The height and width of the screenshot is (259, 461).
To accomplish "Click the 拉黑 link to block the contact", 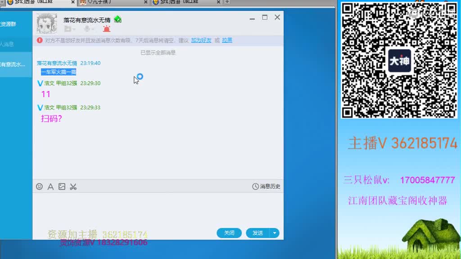I will coord(226,40).
